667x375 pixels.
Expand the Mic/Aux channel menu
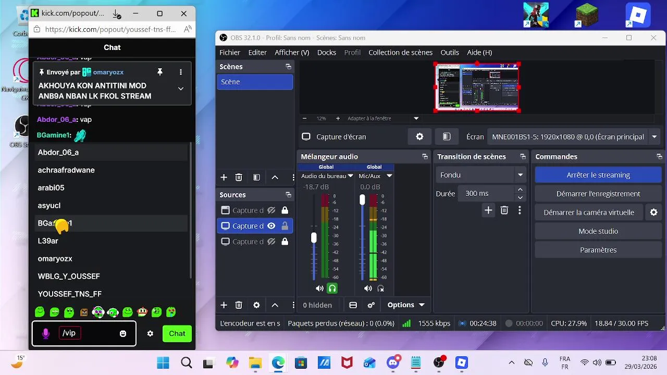[x=389, y=176]
